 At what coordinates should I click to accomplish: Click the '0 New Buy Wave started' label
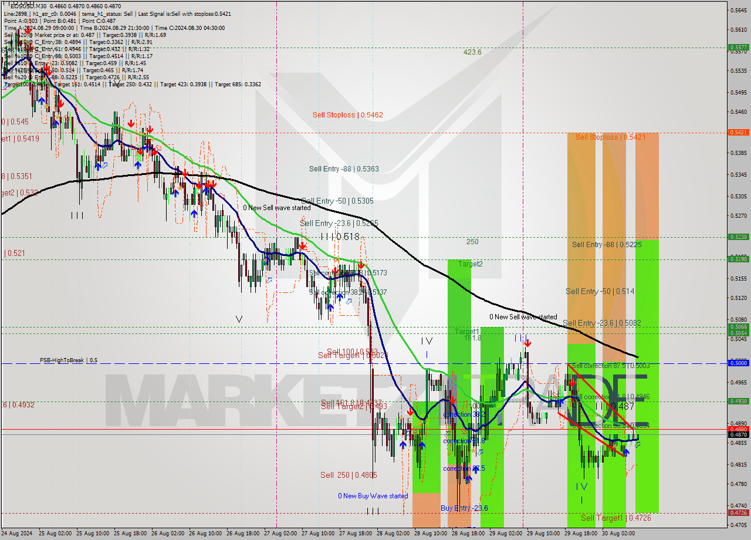pos(373,496)
